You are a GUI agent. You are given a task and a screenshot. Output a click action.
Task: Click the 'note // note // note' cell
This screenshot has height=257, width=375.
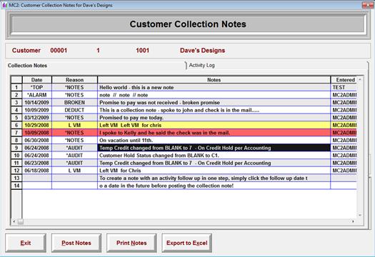pos(214,95)
